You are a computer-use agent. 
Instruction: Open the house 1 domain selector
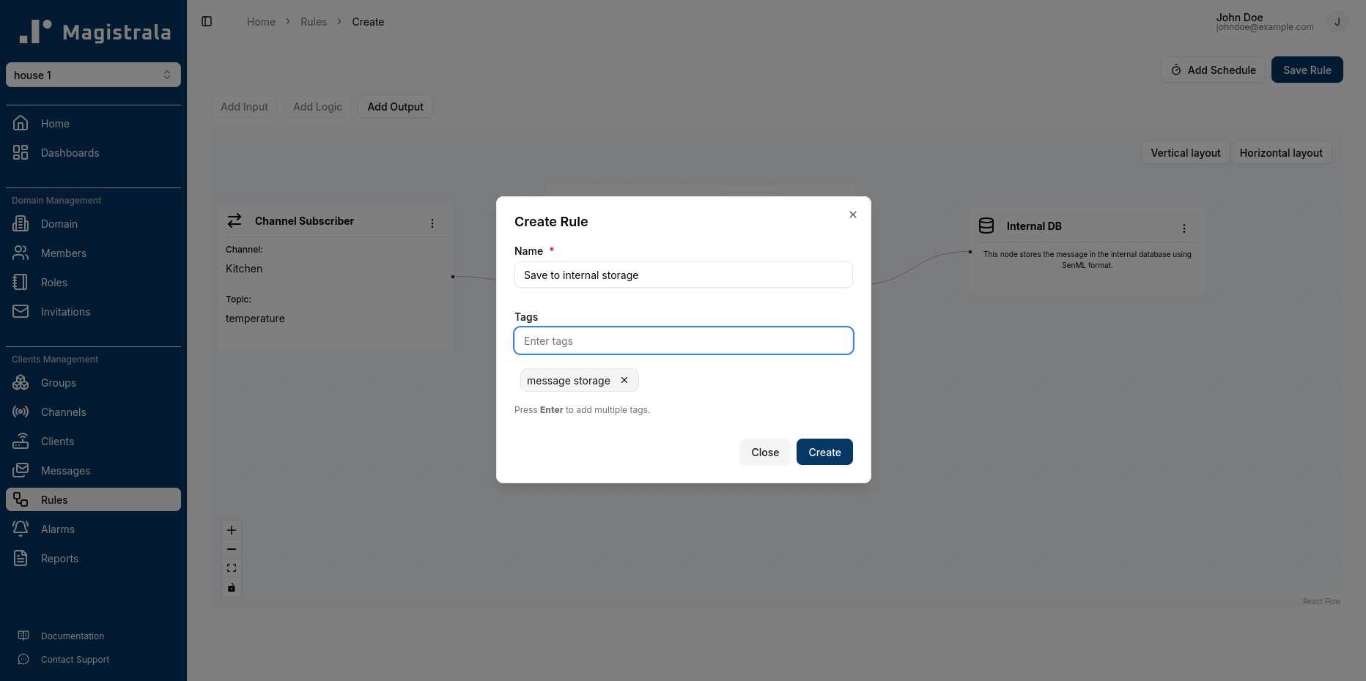[x=93, y=75]
